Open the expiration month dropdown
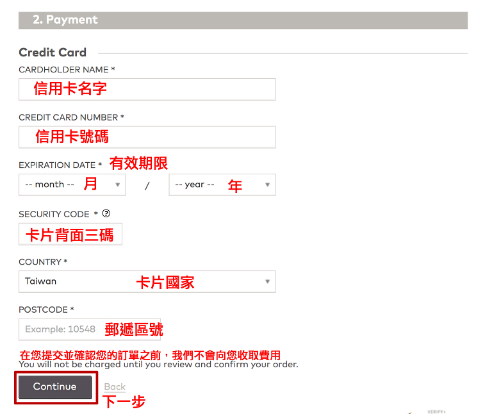Image resolution: width=492 pixels, height=414 pixels. [x=72, y=185]
